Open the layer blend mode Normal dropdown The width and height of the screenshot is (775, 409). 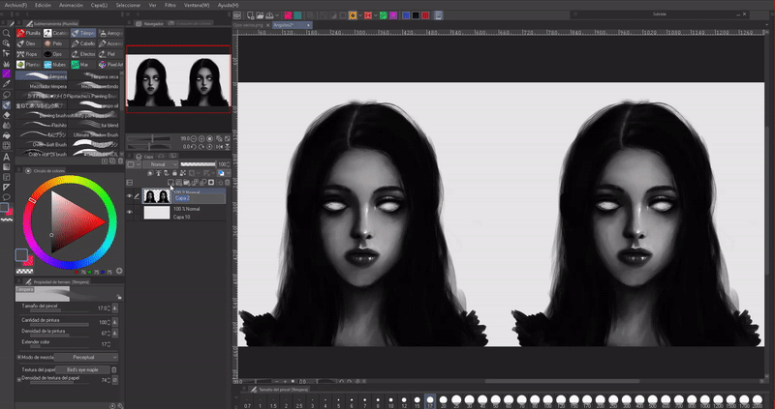tap(162, 164)
